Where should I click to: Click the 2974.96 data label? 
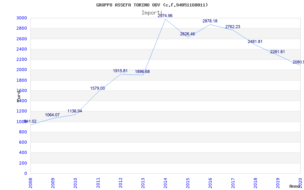click(165, 16)
